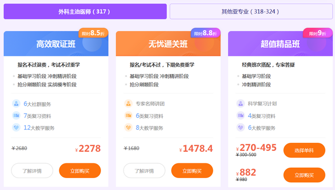Click the text 8大教学服务
The image size is (335, 190).
(x=149, y=128)
